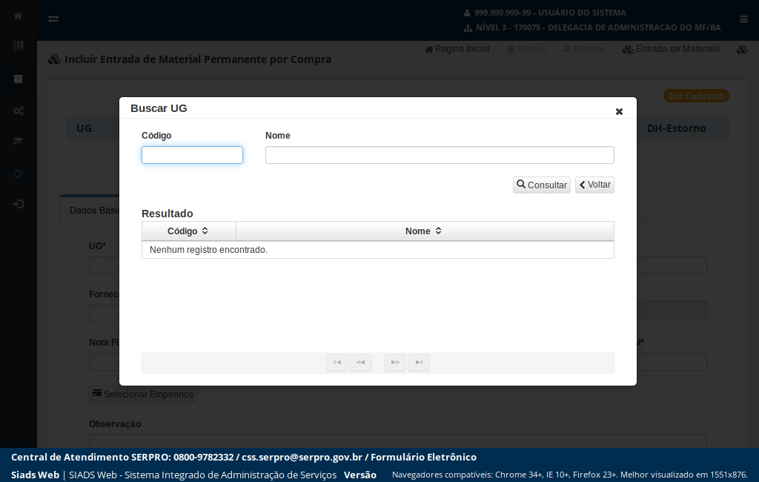
Task: Toggle the sidebar with swap arrows icon
Action: 53,19
